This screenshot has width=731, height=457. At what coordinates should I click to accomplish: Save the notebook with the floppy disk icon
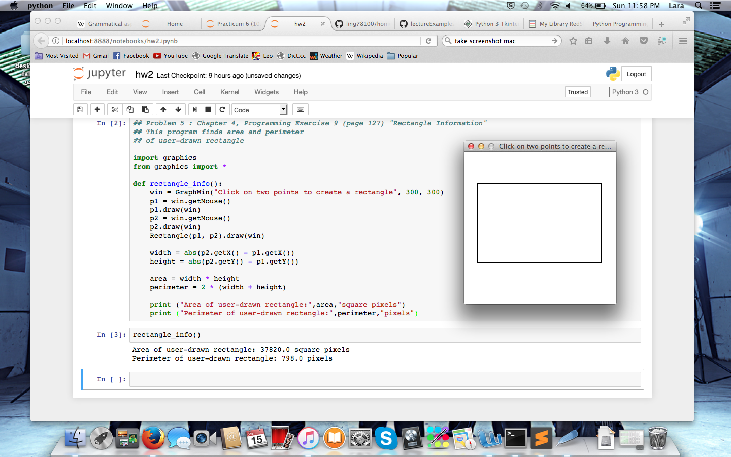point(80,109)
